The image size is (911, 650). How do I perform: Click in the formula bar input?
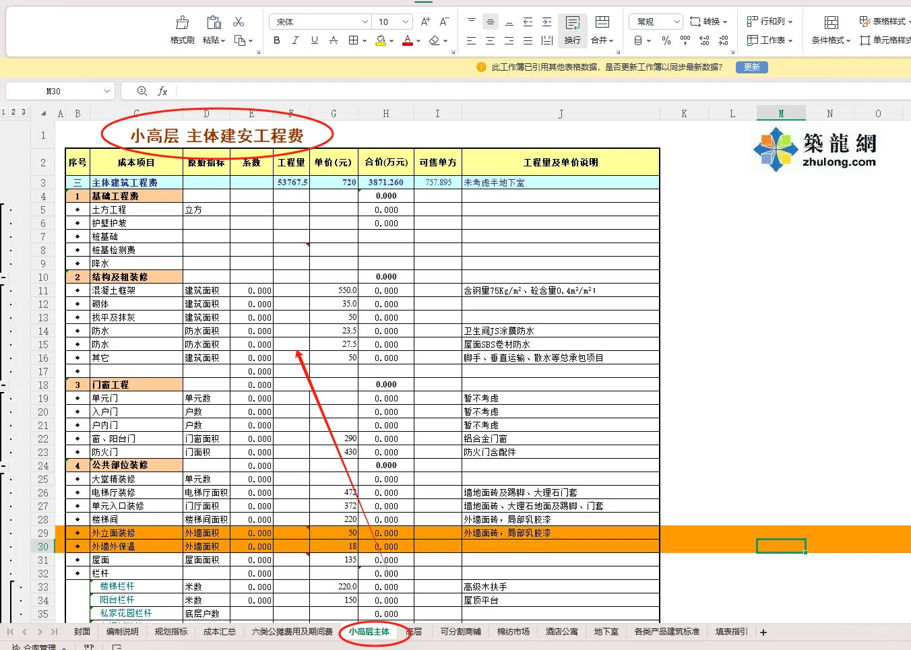543,91
